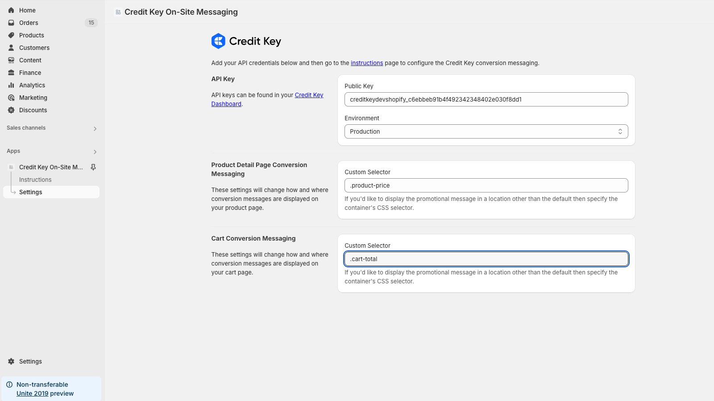The height and width of the screenshot is (401, 714).
Task: Open the Instructions subpage in sidebar
Action: (x=35, y=180)
